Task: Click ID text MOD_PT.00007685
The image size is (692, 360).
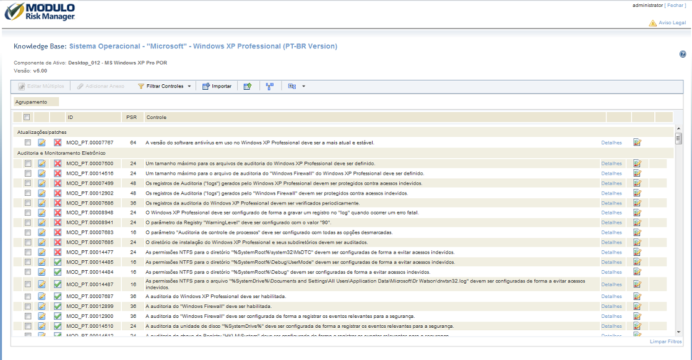Action: pos(90,242)
